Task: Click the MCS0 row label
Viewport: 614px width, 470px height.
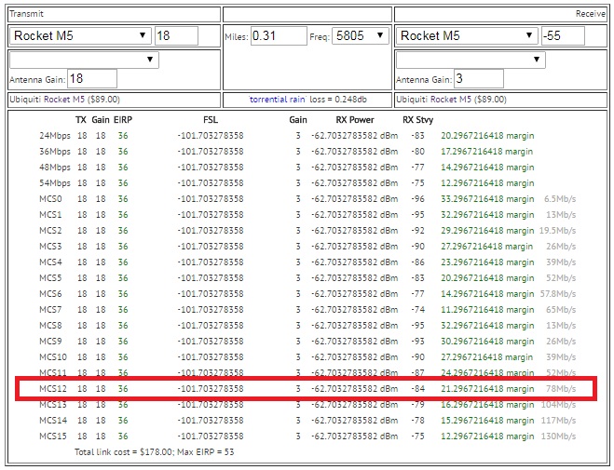Action: tap(50, 199)
